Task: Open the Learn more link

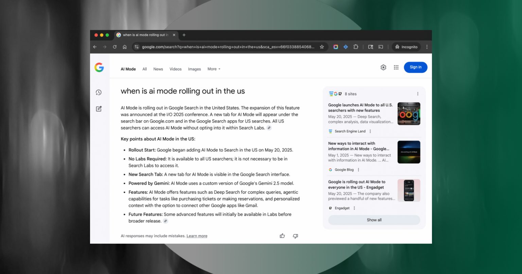Action: [197, 236]
